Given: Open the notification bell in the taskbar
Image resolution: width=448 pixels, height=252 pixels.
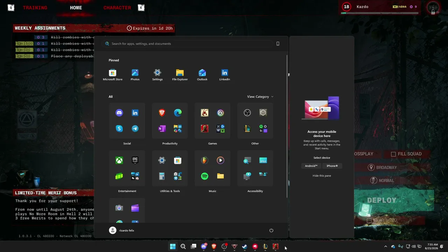Looking at the screenshot, I should click(x=442, y=246).
